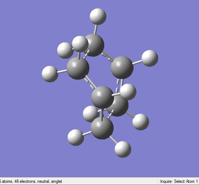This screenshot has width=199, height=185.
Task: Click dashed bond between left and center carbons
Action: (x=90, y=82)
